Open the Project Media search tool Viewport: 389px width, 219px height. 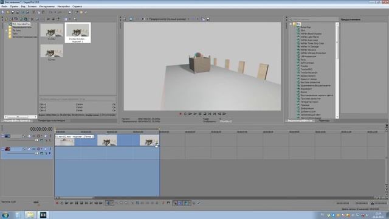(75, 19)
